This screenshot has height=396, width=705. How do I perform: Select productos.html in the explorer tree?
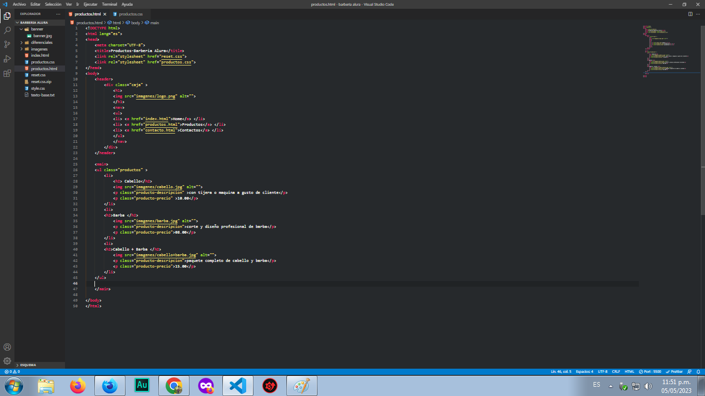40,69
